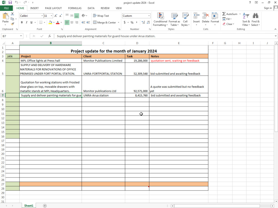Open the Orientation text rotation tool
The width and height of the screenshot is (278, 208).
point(83,16)
